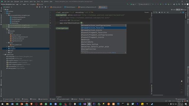Switch the editor to Code view
The height and width of the screenshot is (106, 189).
[173, 10]
